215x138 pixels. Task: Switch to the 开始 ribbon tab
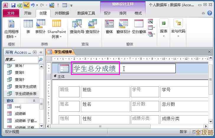pyautogui.click(x=27, y=13)
